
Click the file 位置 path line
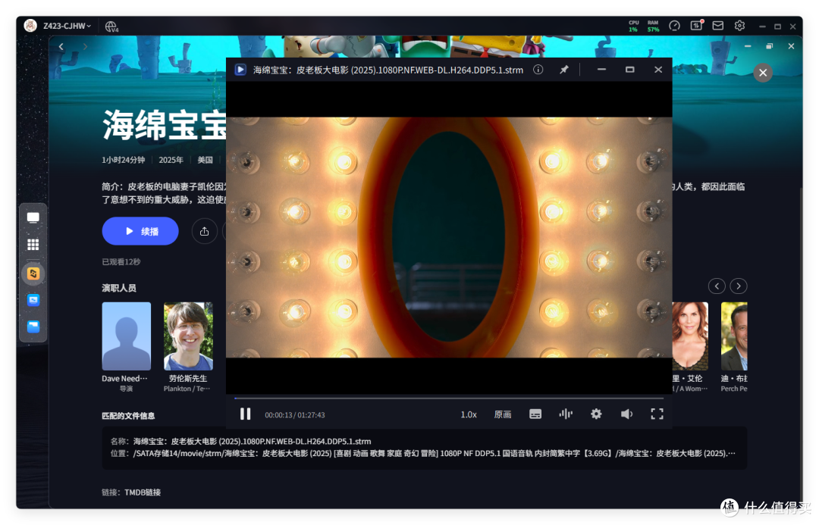tap(422, 454)
